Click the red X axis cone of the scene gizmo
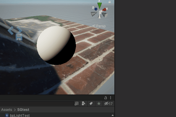 104,10
